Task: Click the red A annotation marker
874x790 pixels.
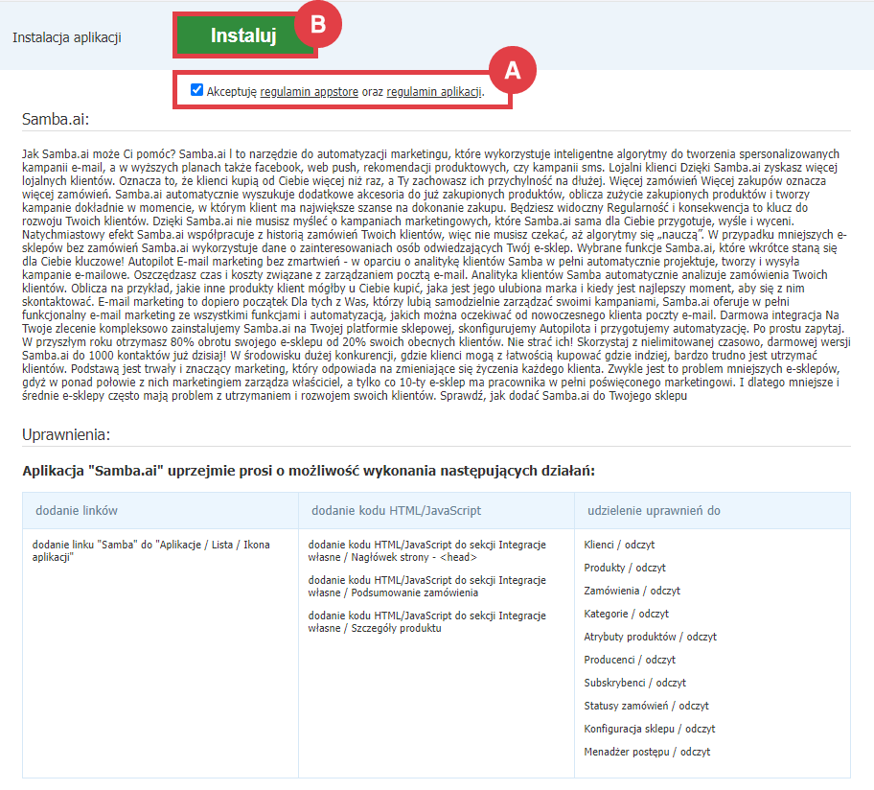Action: (x=513, y=70)
